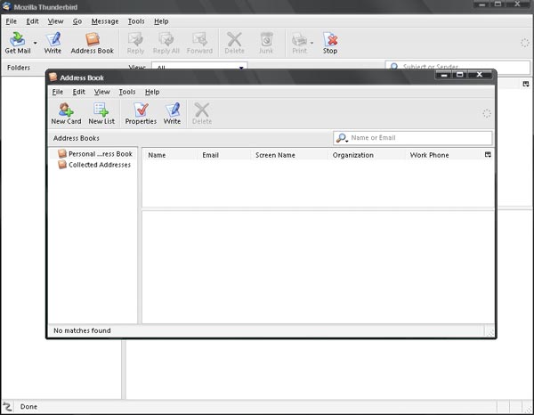Sort by the Screen Name column header

[289, 155]
